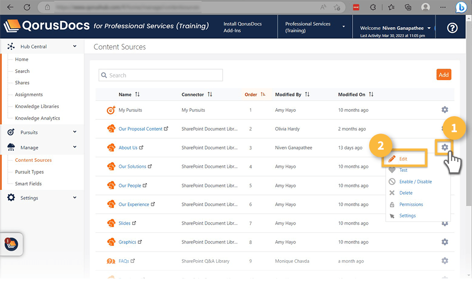Screen dimensions: 472x287
Task: Open external link icon beside FAQs
Action: (133, 261)
